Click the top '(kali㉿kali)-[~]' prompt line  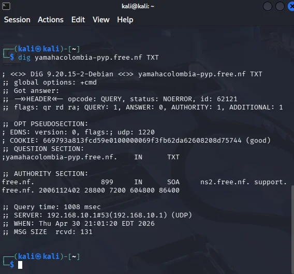47,49
